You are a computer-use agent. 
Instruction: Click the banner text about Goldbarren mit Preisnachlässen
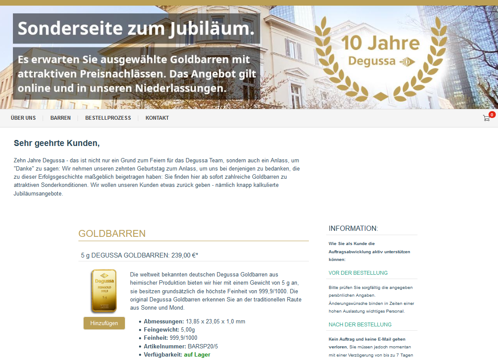coord(137,74)
